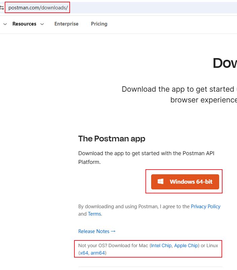This screenshot has height=270, width=237.
Task: Download the Mac Intel Chip version
Action: pyautogui.click(x=161, y=245)
